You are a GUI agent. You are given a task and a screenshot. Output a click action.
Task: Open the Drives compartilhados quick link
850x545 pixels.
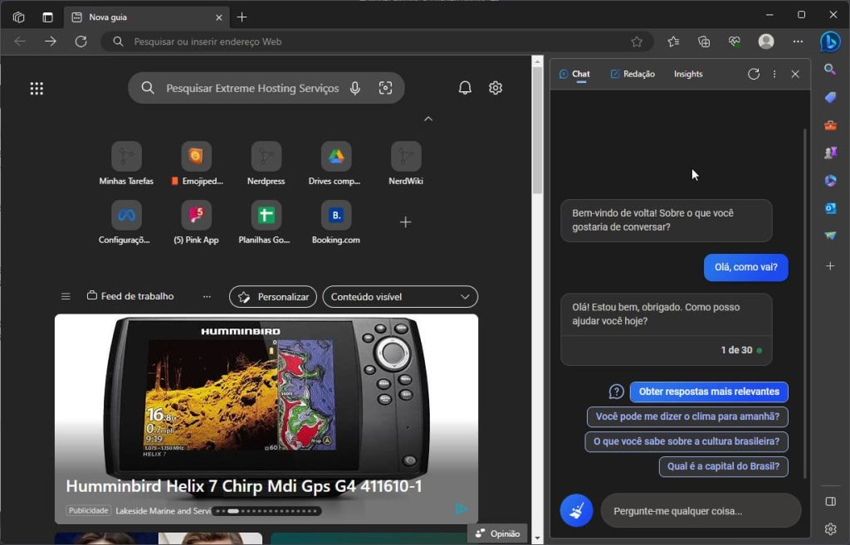pos(335,163)
